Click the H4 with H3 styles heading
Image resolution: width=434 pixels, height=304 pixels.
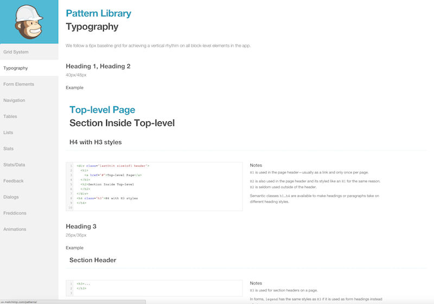[x=95, y=142]
